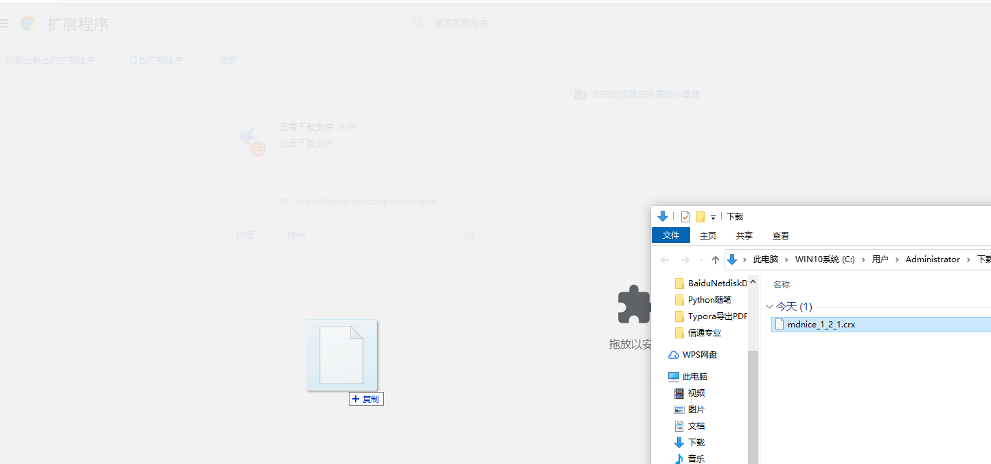Click the properties checkmark icon in quick access toolbar
991x464 pixels.
coord(685,216)
